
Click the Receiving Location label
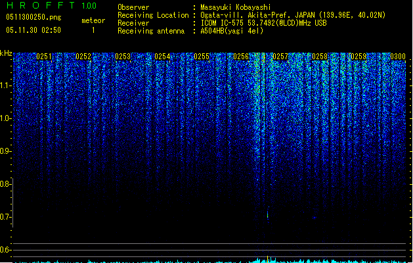153,15
